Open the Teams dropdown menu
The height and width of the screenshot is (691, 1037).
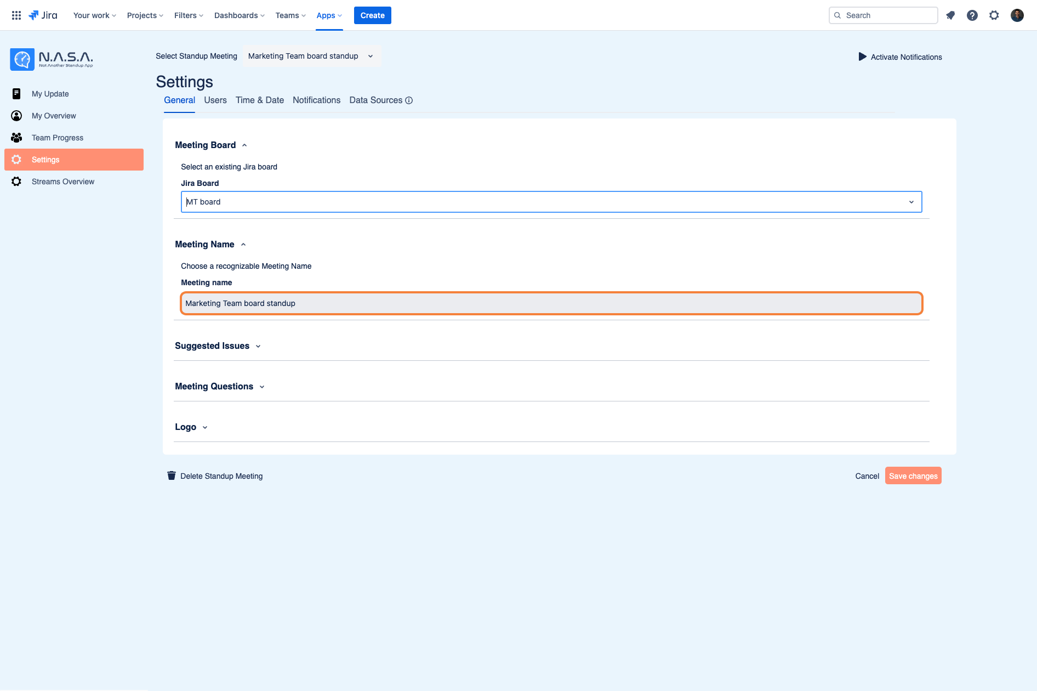pos(290,15)
